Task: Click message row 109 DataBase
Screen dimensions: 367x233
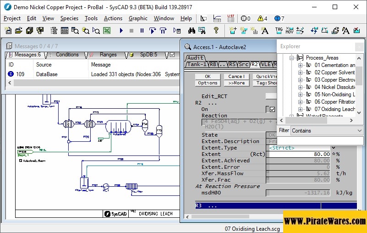Action: 93,74
